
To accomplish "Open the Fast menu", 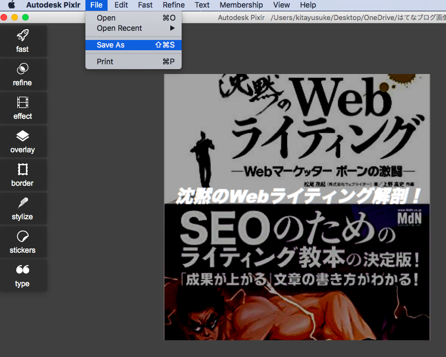I will point(145,5).
